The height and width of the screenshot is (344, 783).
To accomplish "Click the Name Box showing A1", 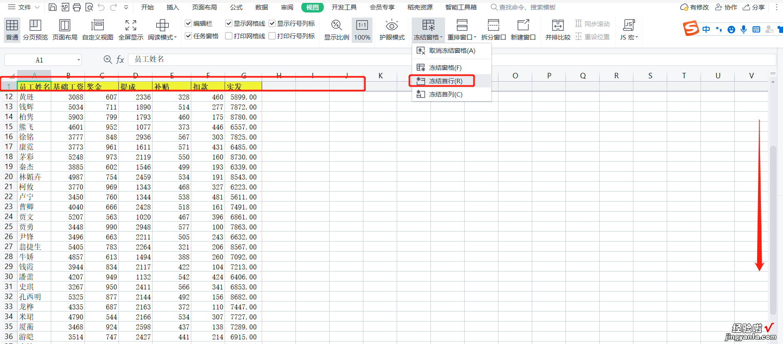I will pos(39,60).
